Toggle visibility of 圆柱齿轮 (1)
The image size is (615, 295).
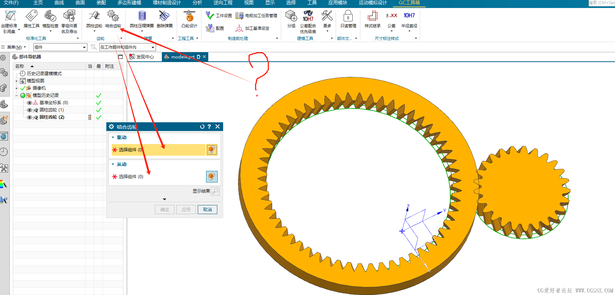30,110
